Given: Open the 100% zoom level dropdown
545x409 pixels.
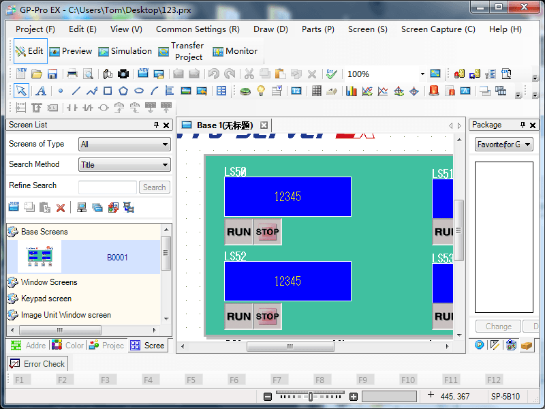Looking at the screenshot, I should coord(422,74).
